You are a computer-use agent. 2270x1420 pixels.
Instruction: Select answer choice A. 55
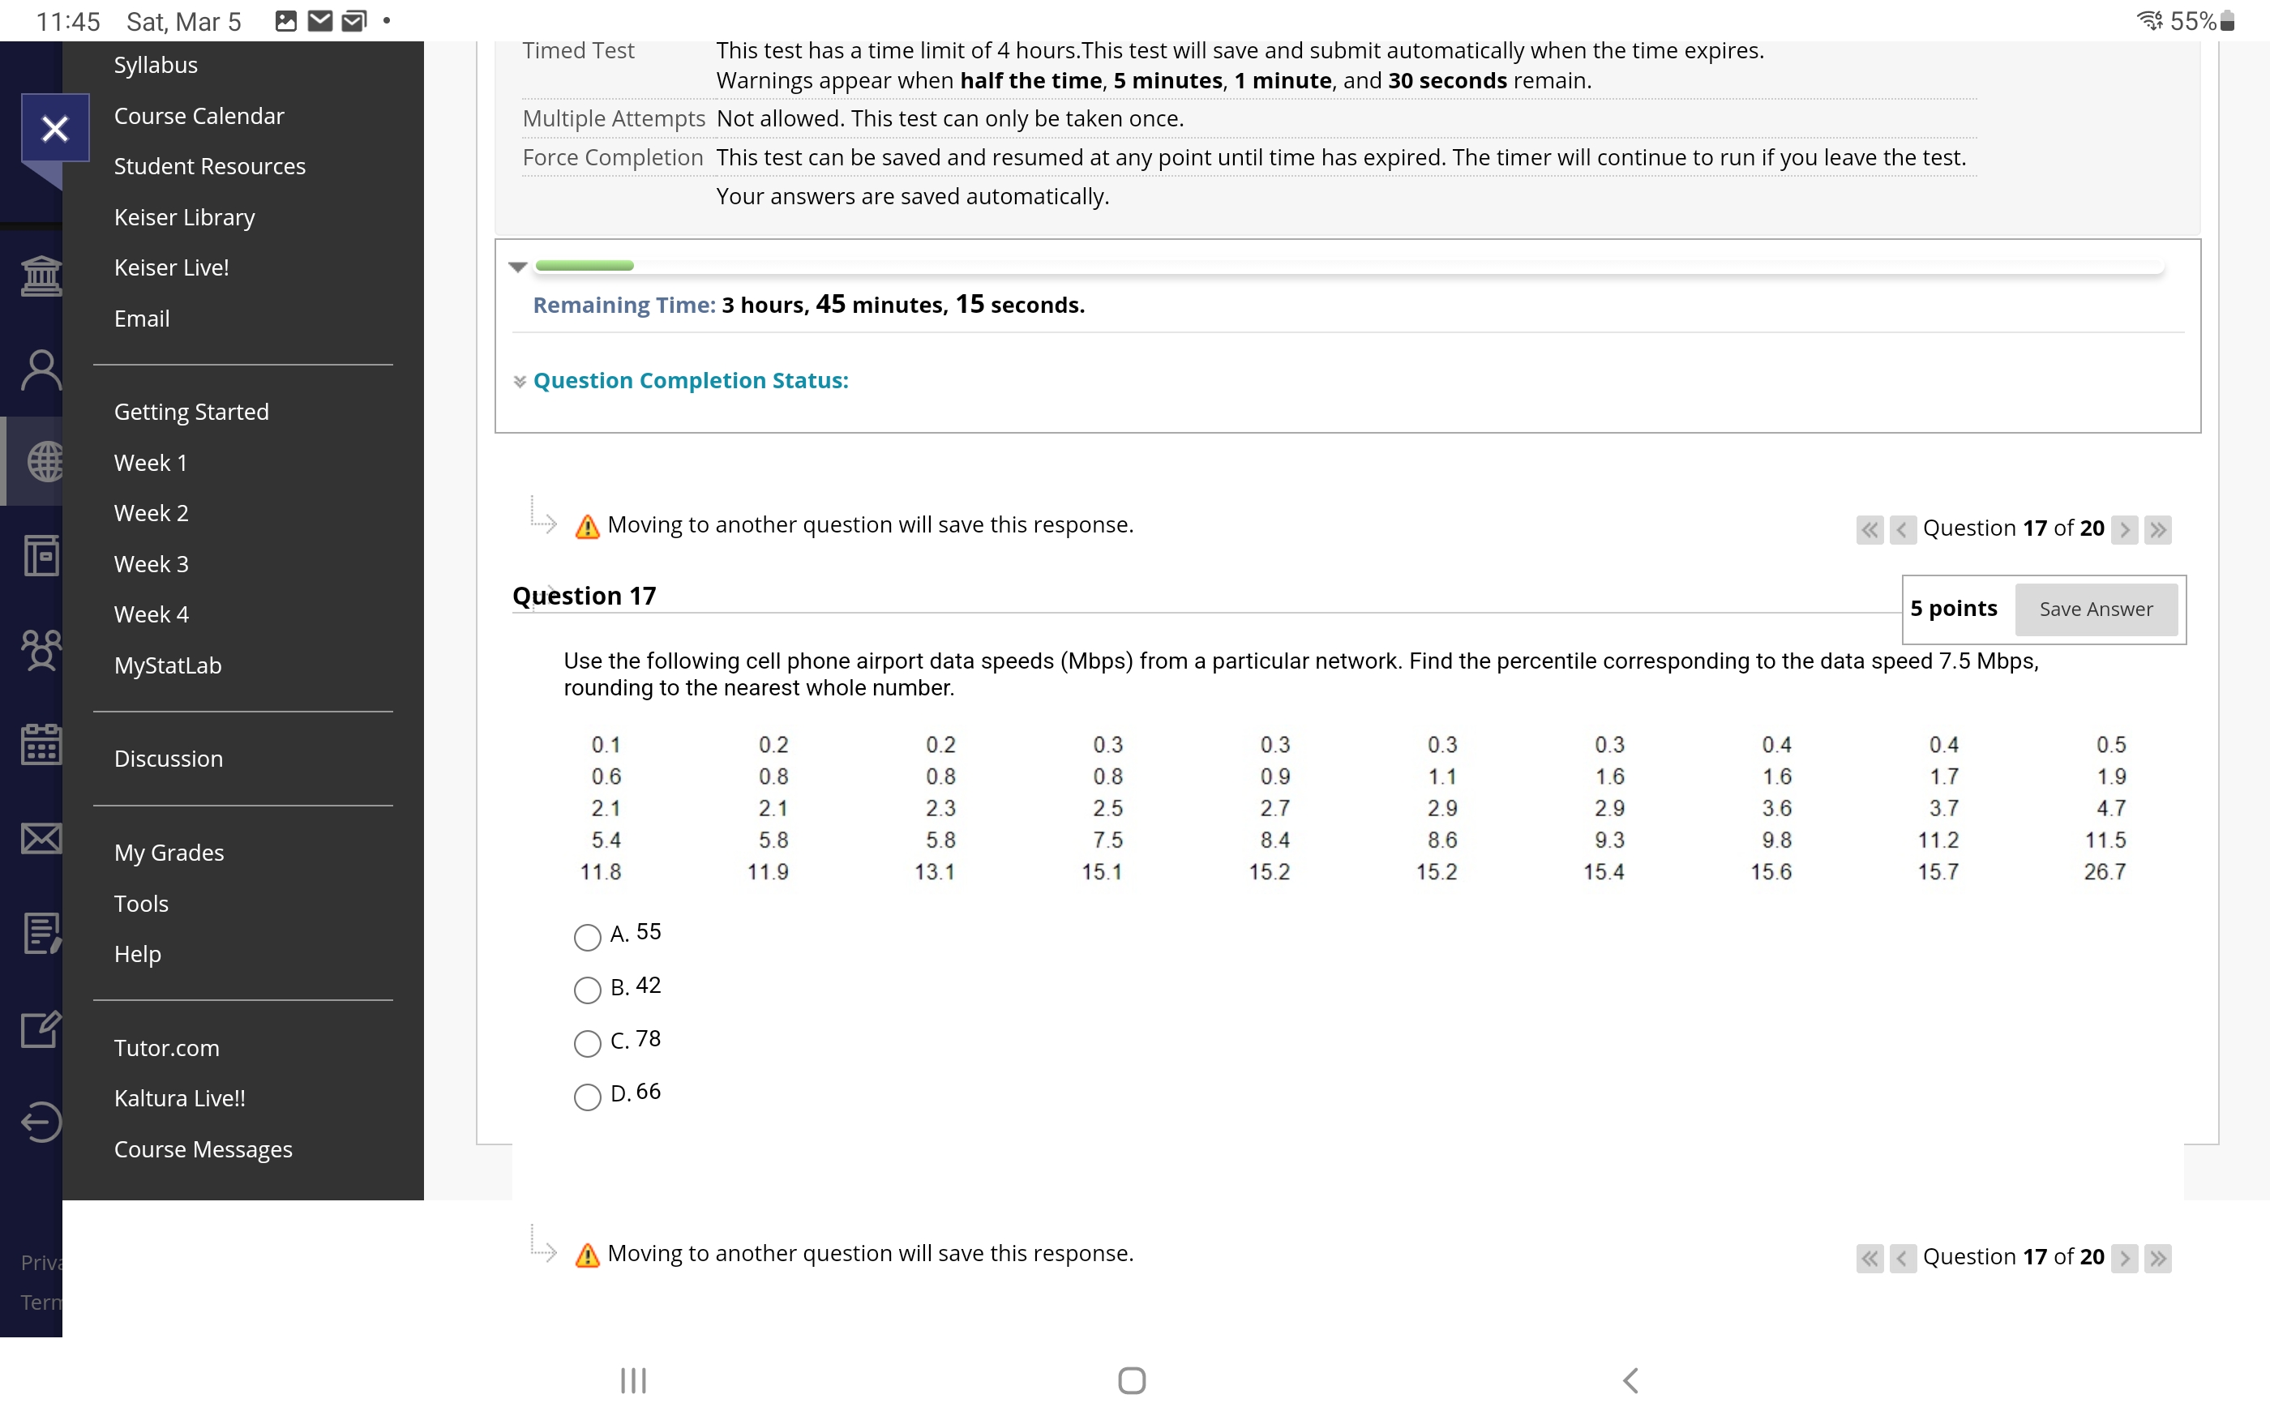click(586, 936)
